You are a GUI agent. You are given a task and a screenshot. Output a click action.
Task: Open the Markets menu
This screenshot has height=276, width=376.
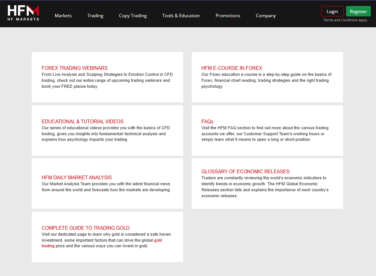point(63,16)
